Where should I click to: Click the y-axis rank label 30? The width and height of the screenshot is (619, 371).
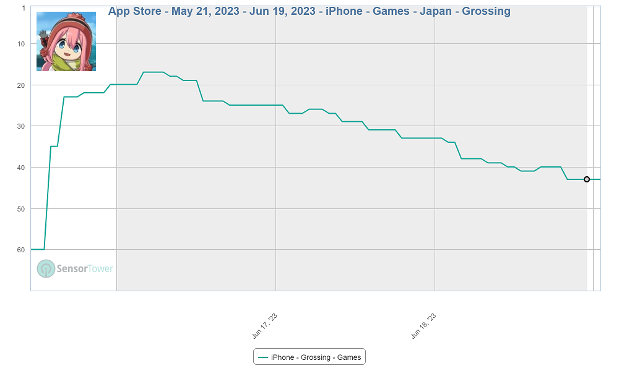click(21, 126)
